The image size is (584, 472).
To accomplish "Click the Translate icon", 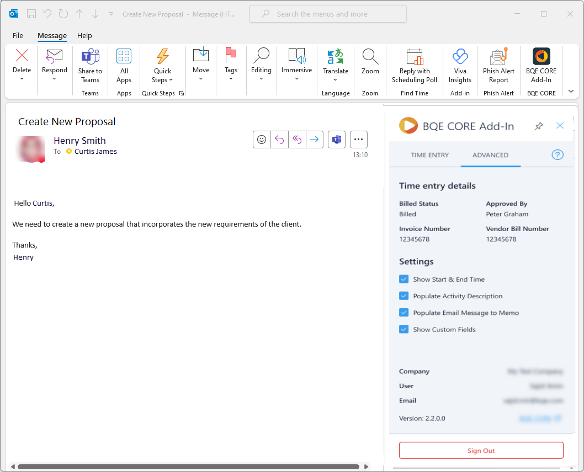I will [x=335, y=56].
